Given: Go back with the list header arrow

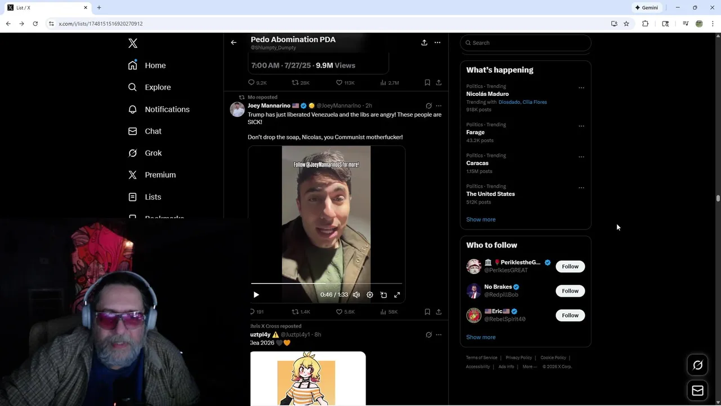Looking at the screenshot, I should 234,42.
